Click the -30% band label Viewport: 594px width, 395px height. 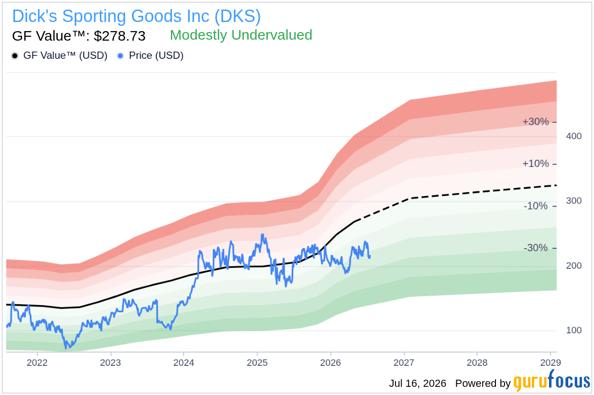pyautogui.click(x=536, y=248)
